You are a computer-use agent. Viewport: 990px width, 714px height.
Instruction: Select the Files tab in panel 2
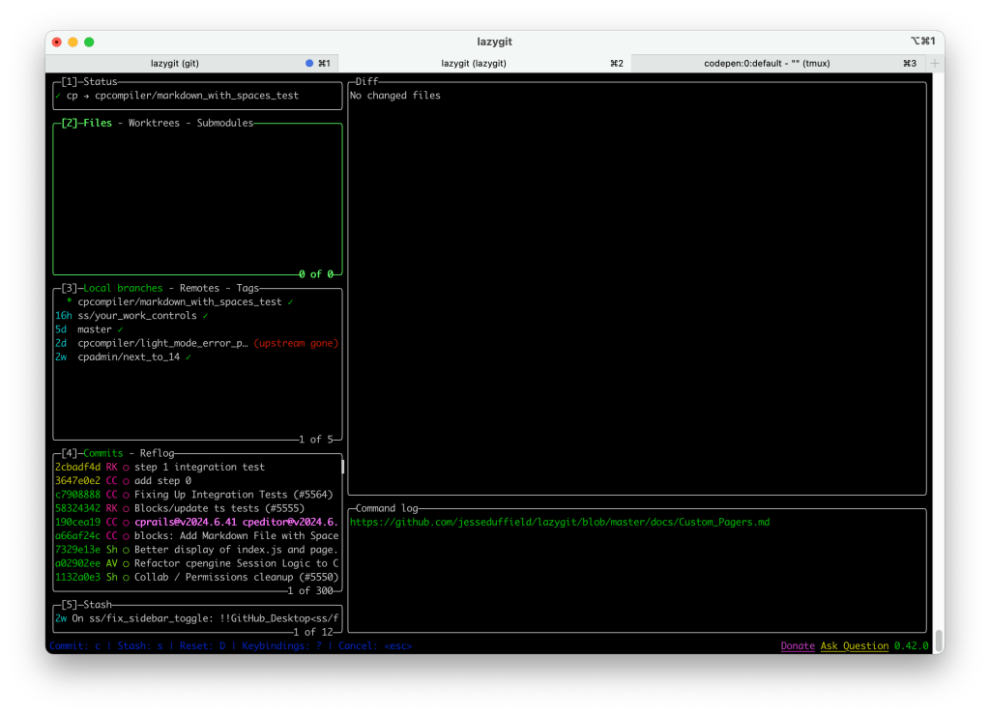(x=98, y=123)
